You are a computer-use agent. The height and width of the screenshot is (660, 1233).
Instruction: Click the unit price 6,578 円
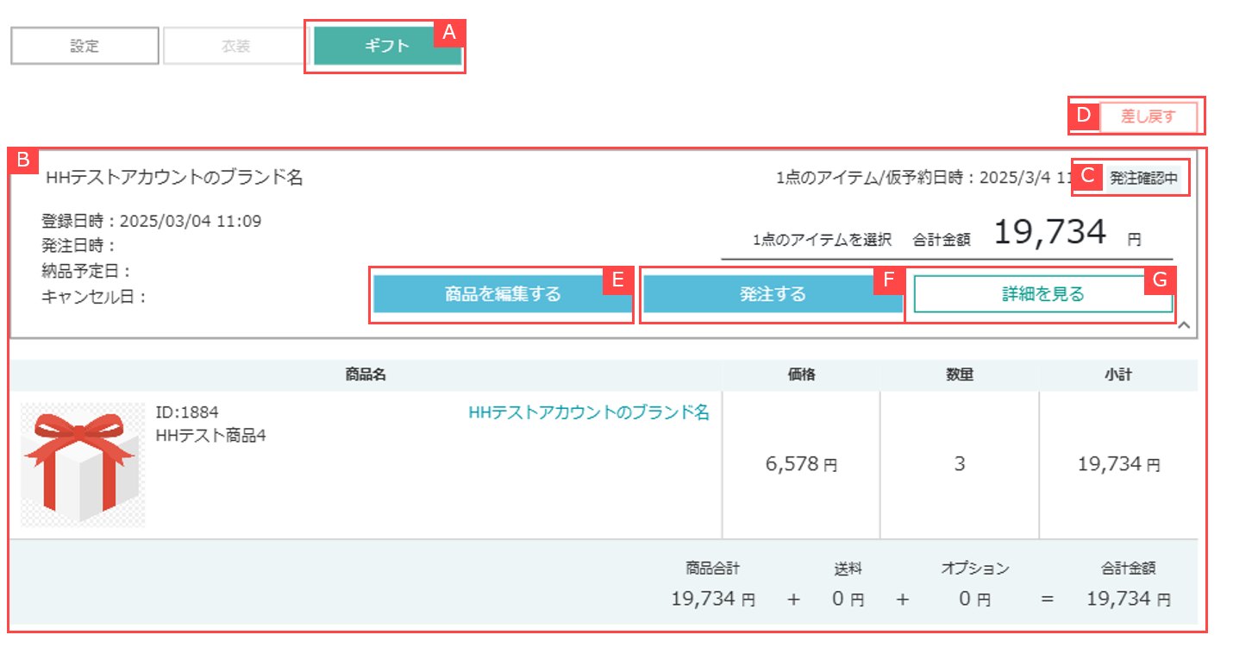801,464
